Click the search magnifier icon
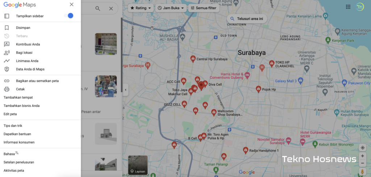 (97, 8)
